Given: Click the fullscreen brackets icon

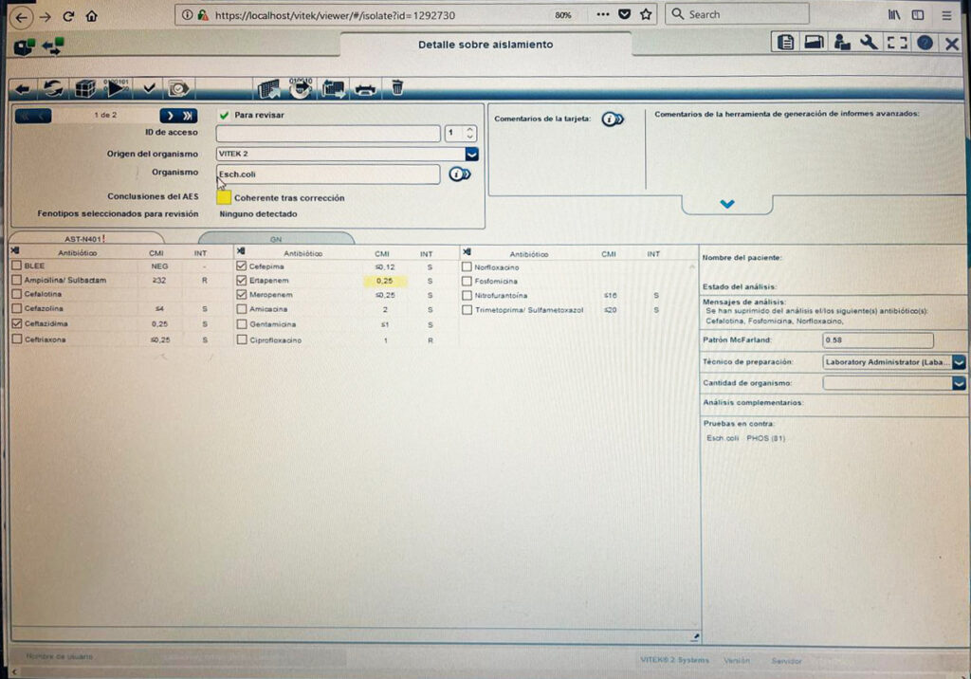Looking at the screenshot, I should click(896, 43).
